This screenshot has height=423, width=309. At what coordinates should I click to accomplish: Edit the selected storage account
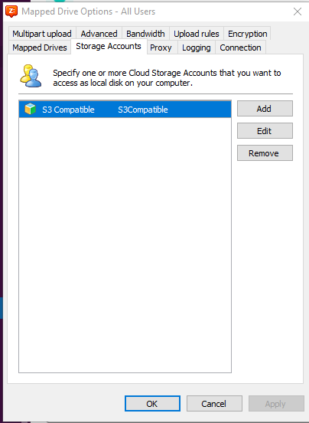[265, 131]
